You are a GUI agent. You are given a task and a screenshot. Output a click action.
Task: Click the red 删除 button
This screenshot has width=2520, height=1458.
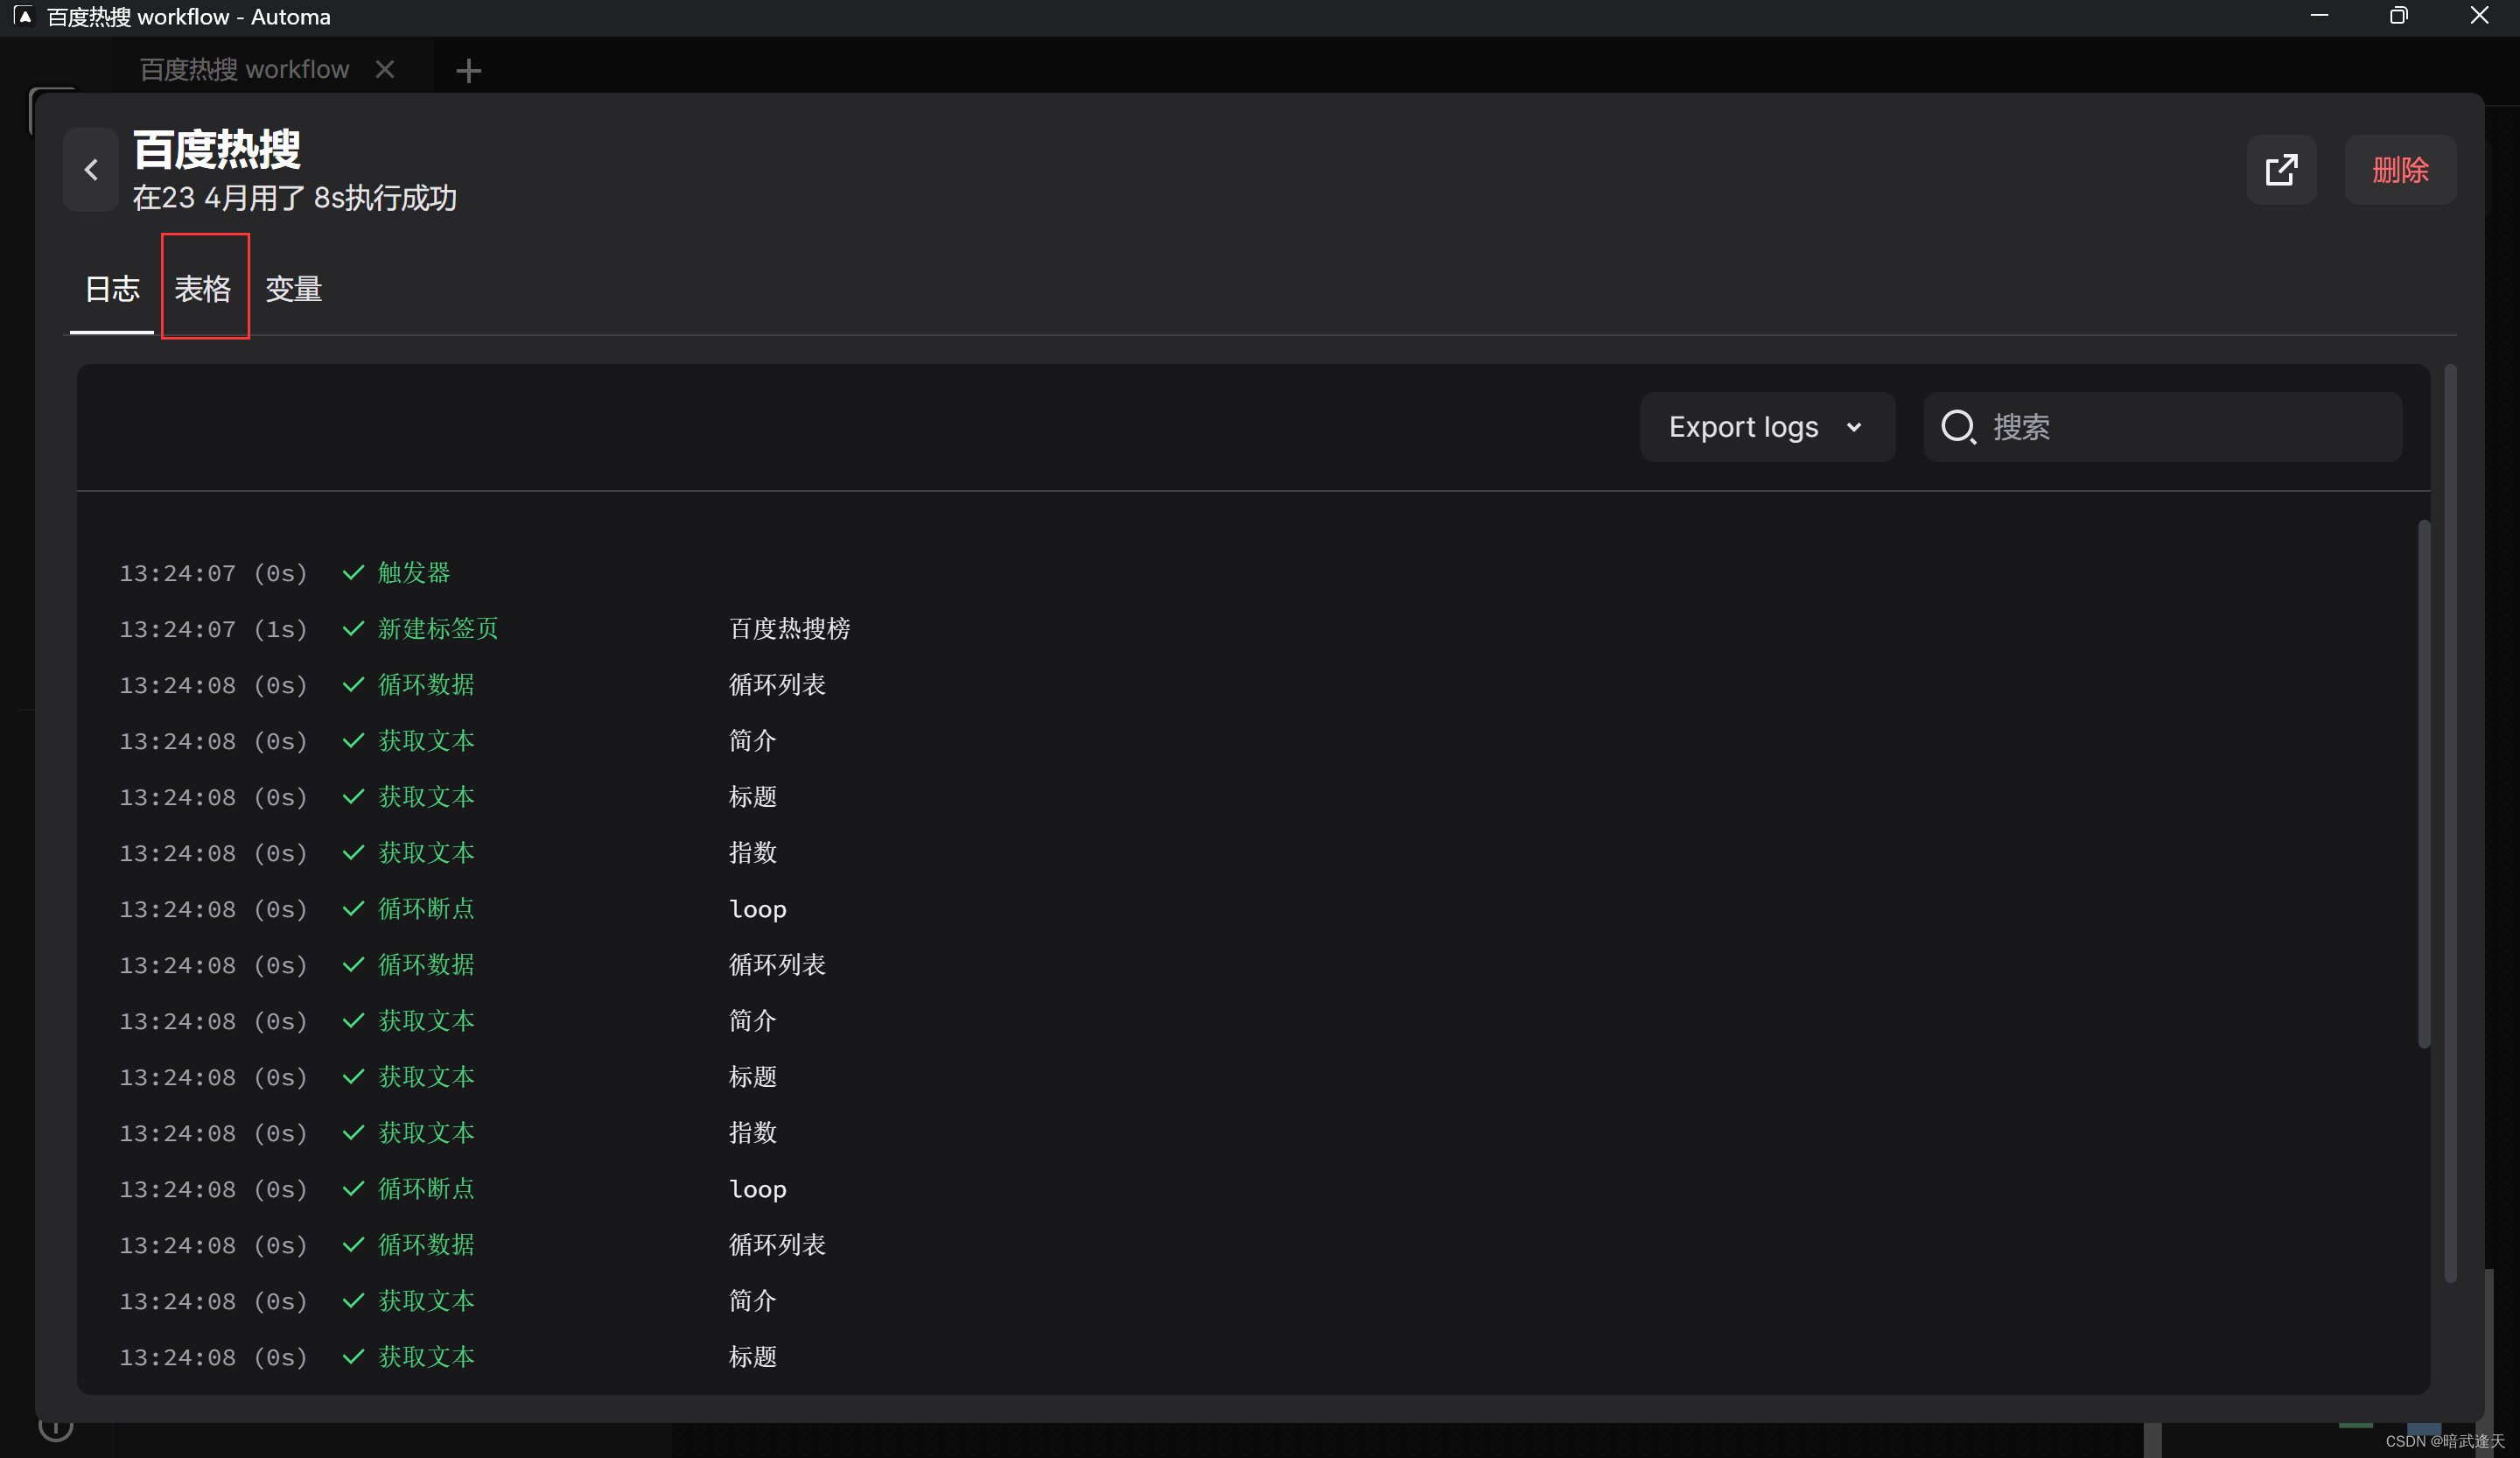pos(2400,169)
